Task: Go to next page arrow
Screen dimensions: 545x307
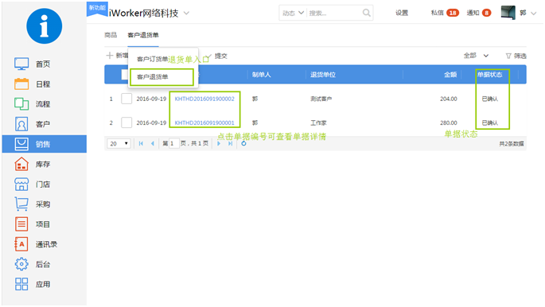Action: point(219,143)
